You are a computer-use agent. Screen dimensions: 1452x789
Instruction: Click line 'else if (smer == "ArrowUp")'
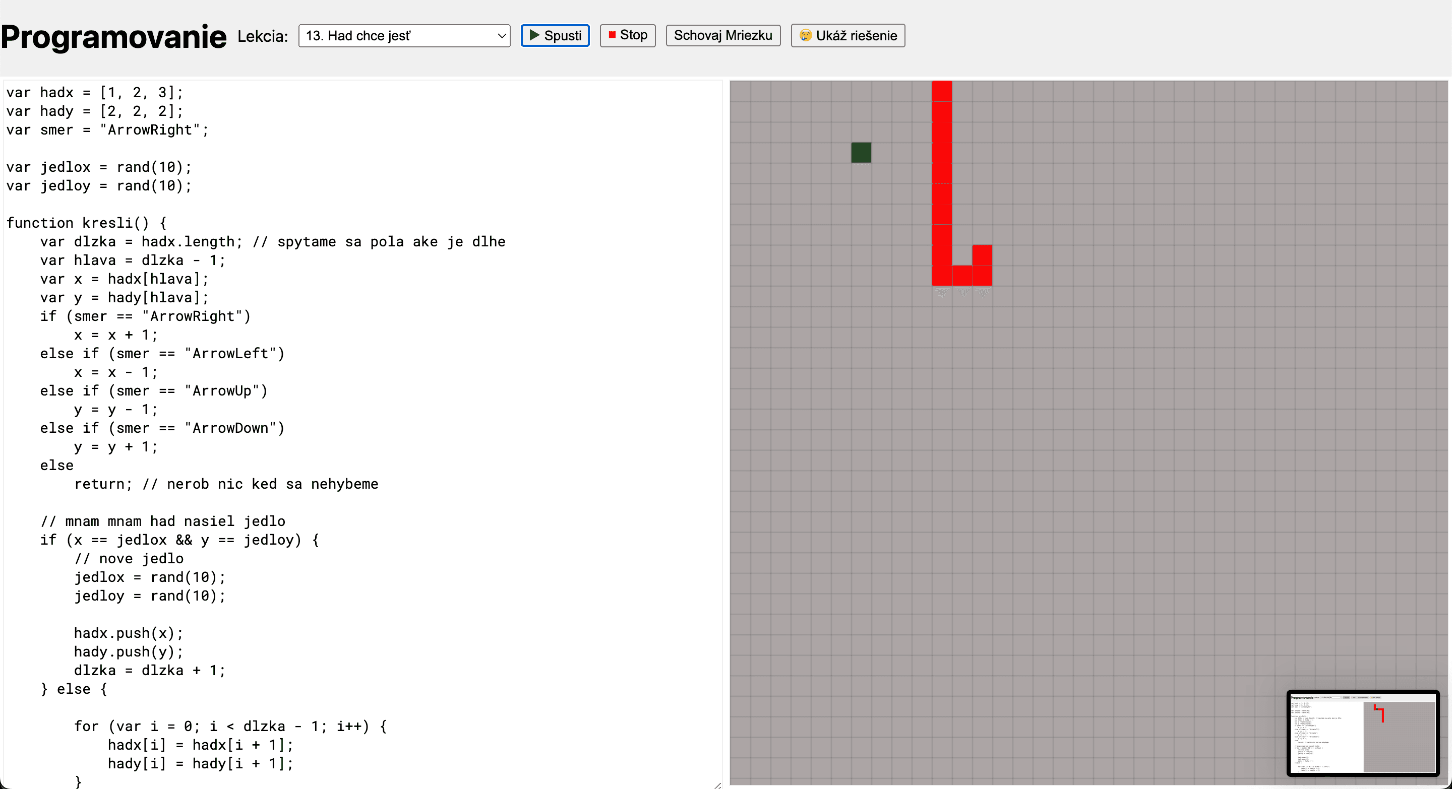(x=154, y=390)
